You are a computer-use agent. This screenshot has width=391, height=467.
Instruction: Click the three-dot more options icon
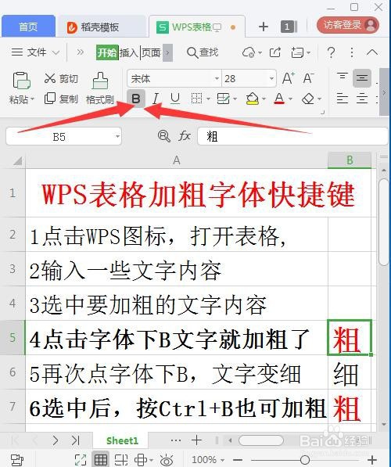pos(352,52)
